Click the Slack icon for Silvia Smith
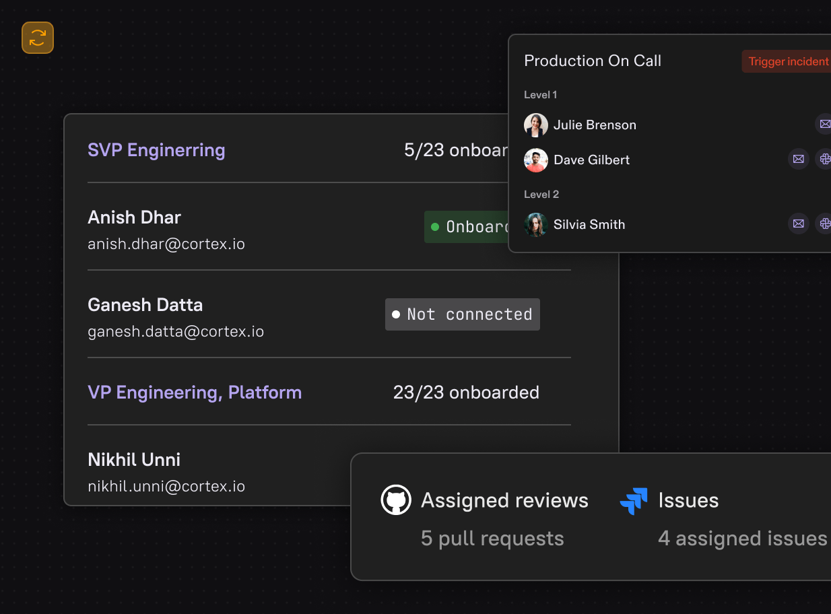This screenshot has width=831, height=614. click(824, 224)
